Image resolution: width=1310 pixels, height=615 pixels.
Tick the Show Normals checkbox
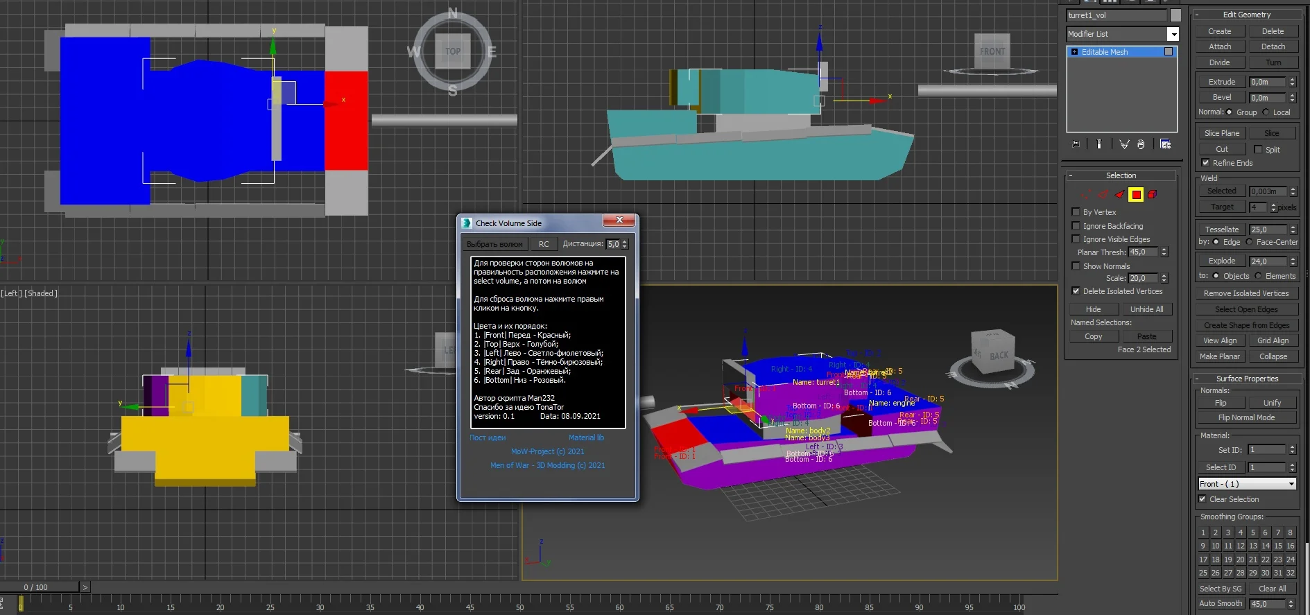[1076, 266]
